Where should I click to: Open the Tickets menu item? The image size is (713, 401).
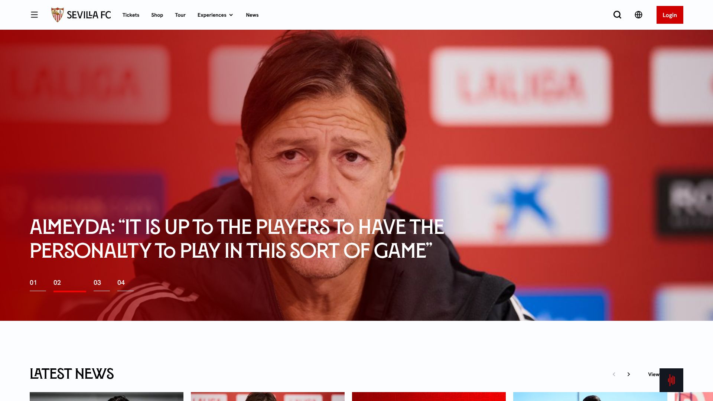131,15
